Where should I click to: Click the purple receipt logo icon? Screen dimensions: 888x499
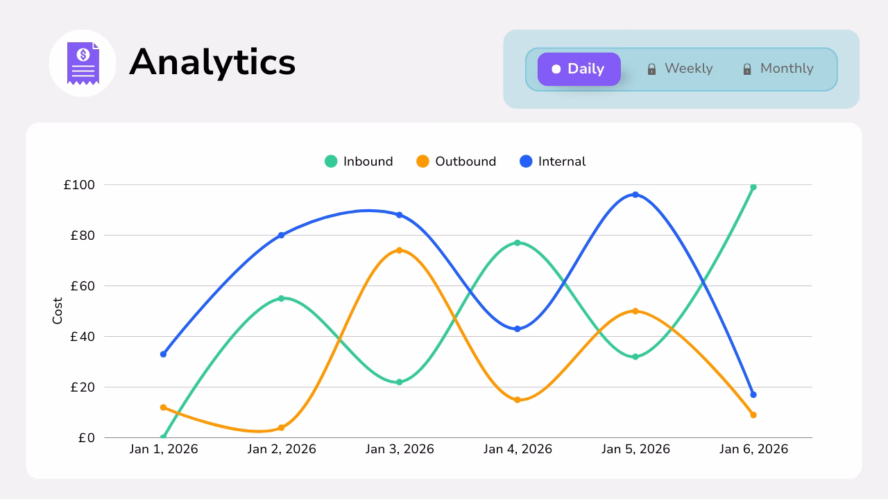[x=83, y=62]
